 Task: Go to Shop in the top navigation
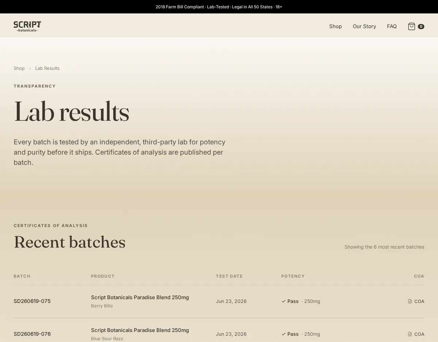pyautogui.click(x=335, y=26)
